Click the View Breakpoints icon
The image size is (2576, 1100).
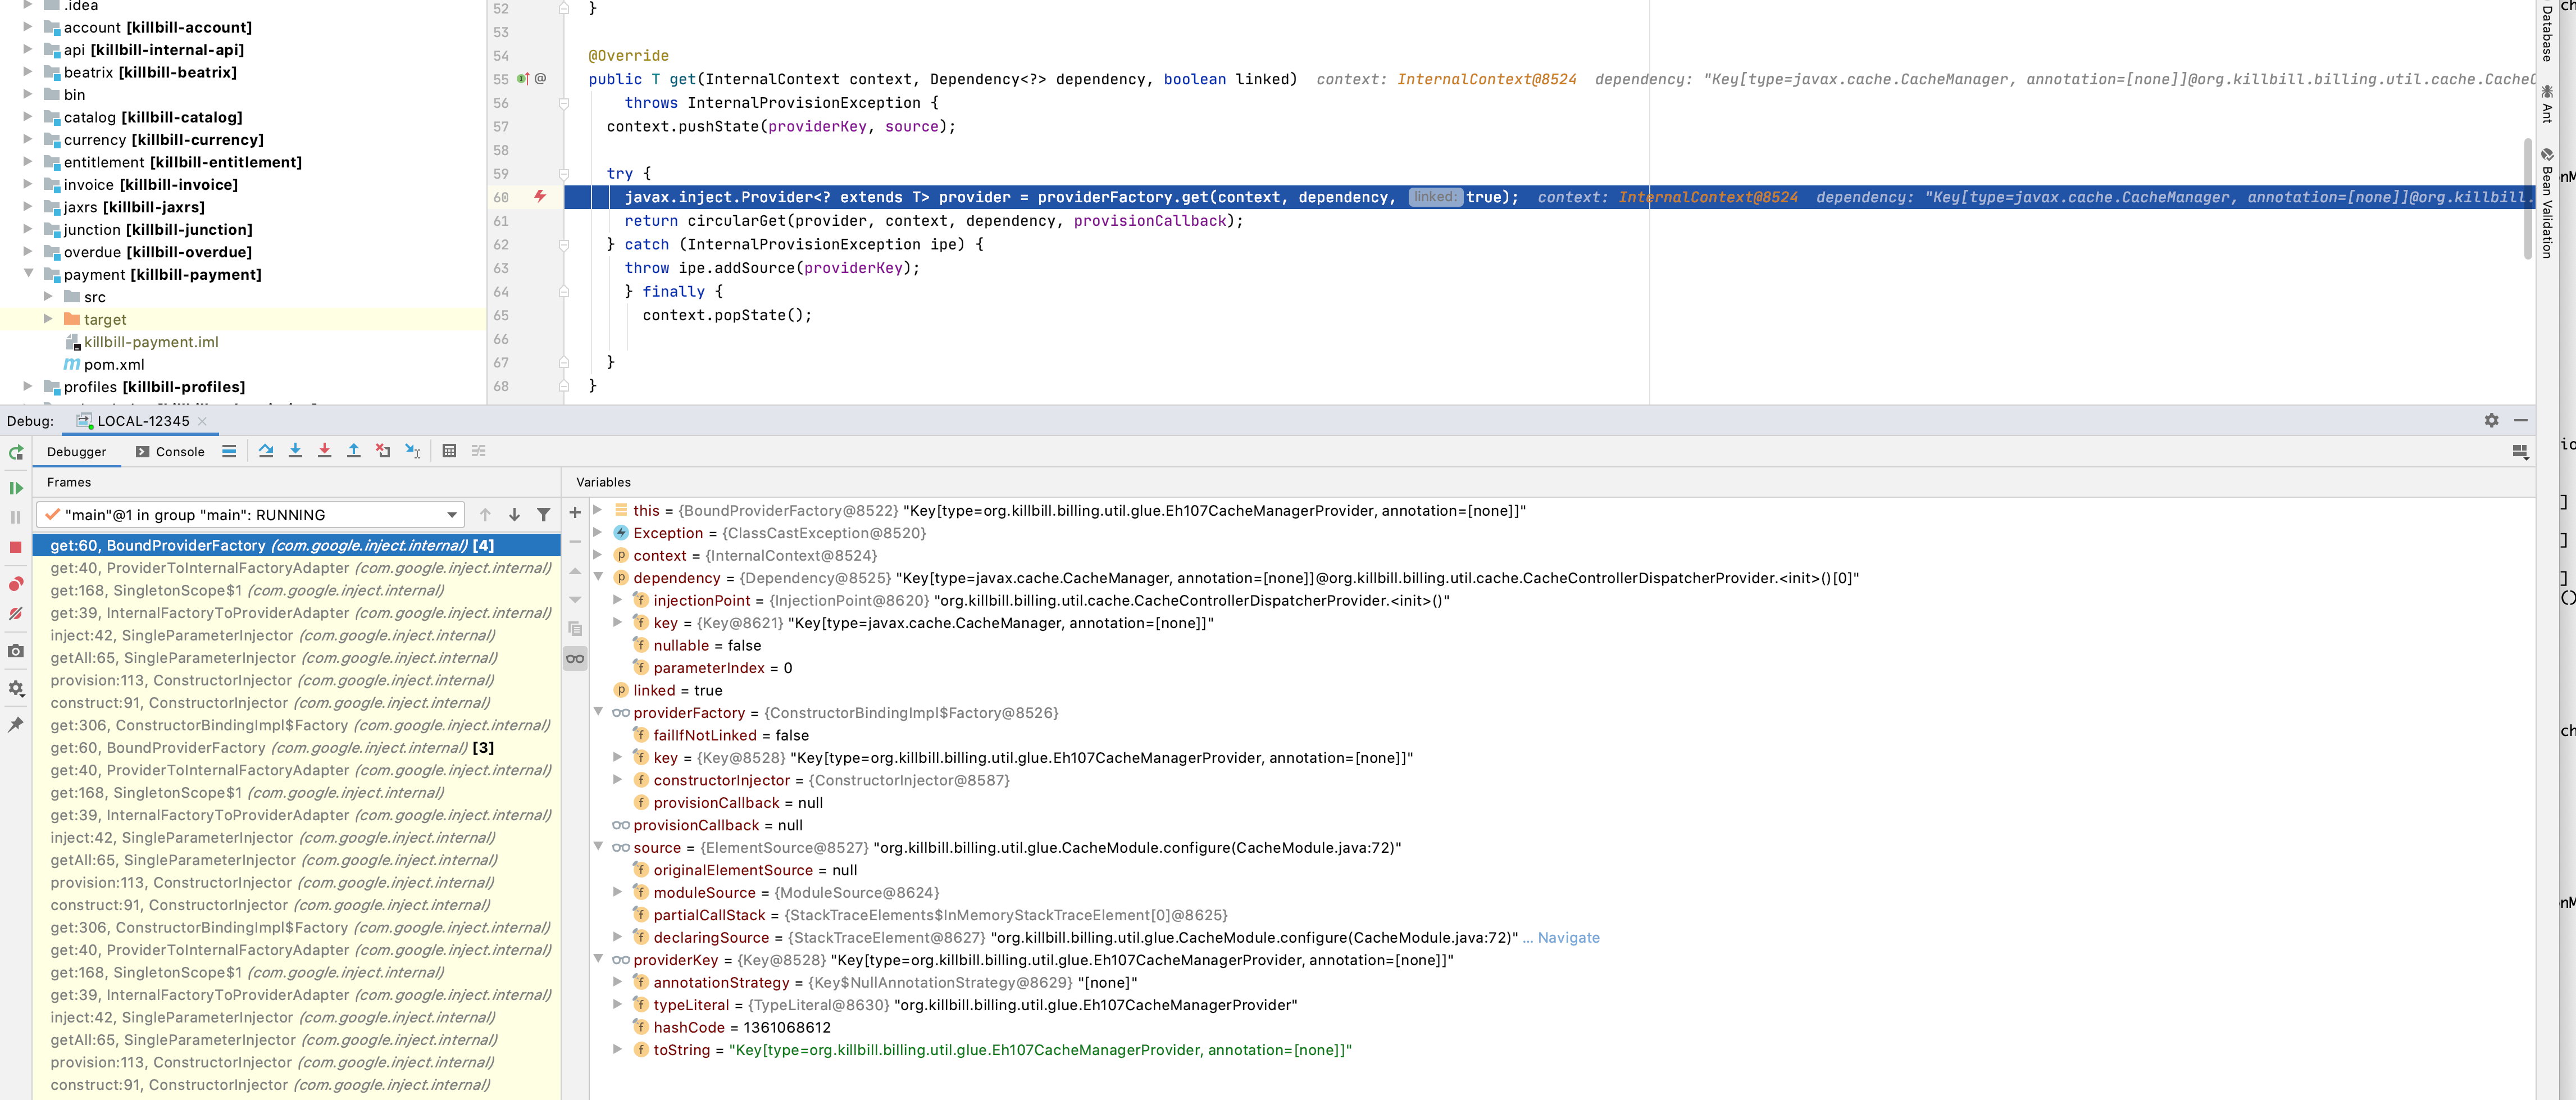tap(15, 584)
